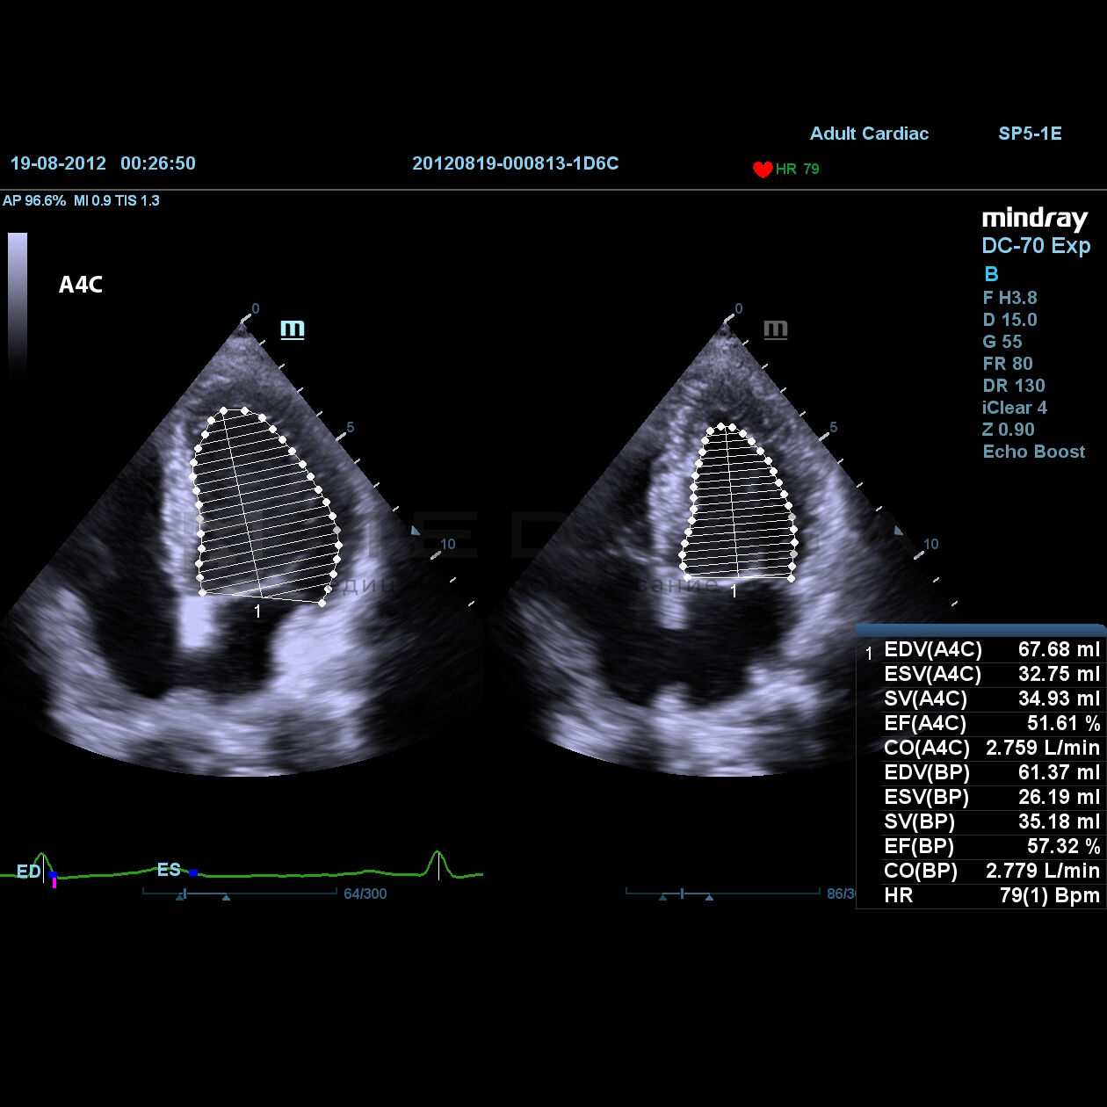
Task: Click right cine bar's left triangle marker
Action: point(663,897)
